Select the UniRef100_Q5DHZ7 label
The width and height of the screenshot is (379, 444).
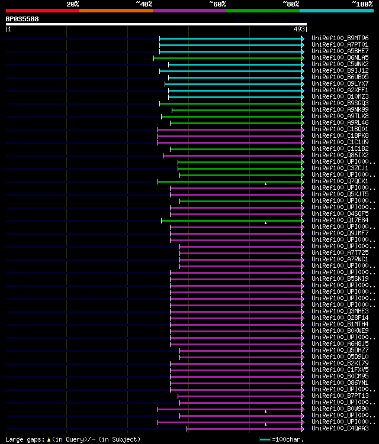pos(340,351)
